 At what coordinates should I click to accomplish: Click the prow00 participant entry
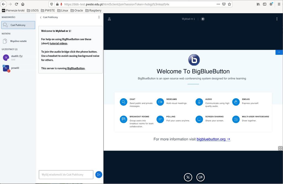18,68
